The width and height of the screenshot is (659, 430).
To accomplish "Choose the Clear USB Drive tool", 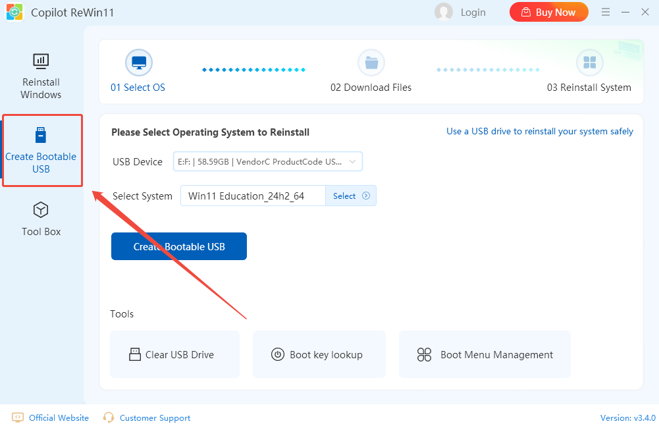I will 174,354.
